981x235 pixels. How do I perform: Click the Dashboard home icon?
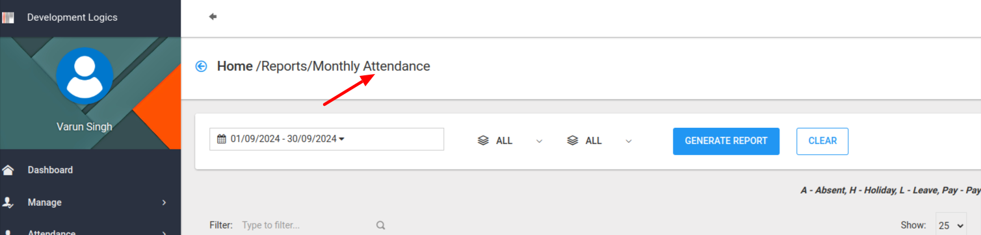8,170
